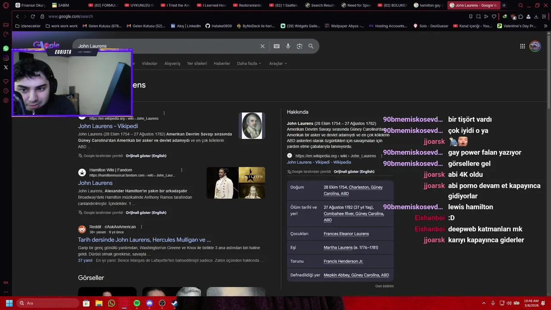Show more bookmarks with the chevron
This screenshot has width=551, height=310.
point(545,26)
